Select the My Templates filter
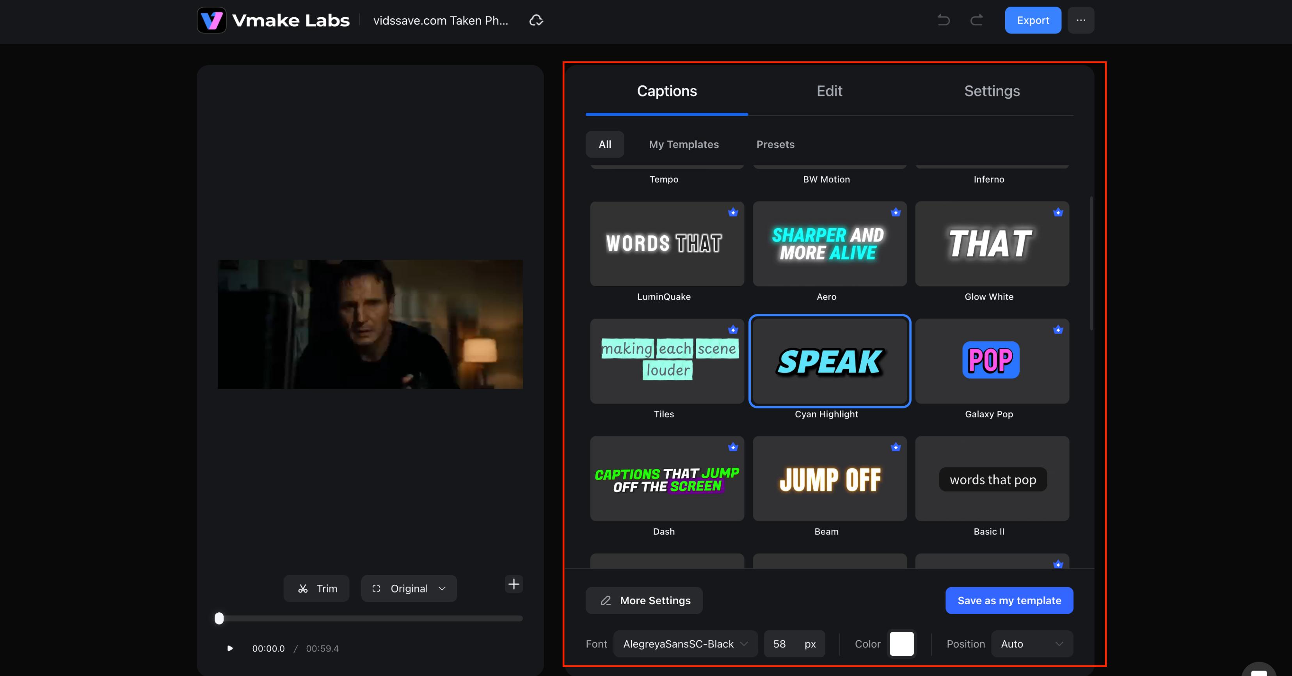This screenshot has height=676, width=1292. [x=684, y=144]
